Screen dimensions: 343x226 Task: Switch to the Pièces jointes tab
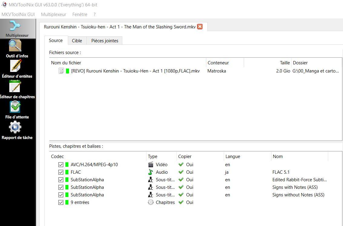click(105, 40)
